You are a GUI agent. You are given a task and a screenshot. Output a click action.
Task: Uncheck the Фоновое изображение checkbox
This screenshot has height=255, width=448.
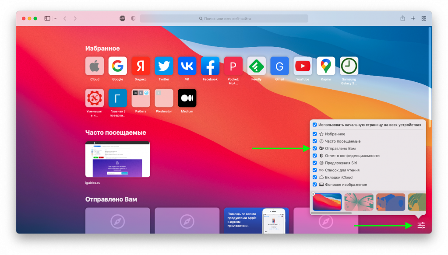click(314, 185)
